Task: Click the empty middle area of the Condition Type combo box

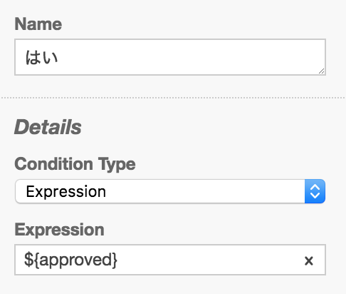Action: [x=204, y=191]
